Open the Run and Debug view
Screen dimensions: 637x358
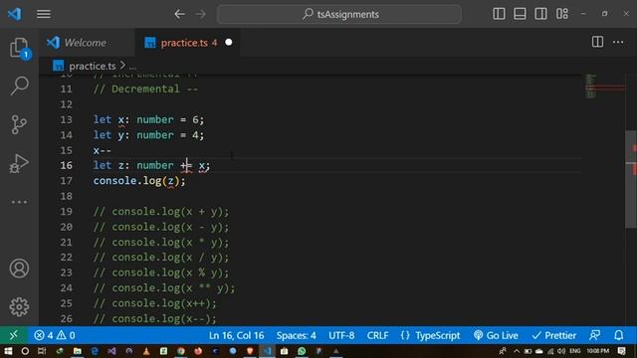coord(19,163)
